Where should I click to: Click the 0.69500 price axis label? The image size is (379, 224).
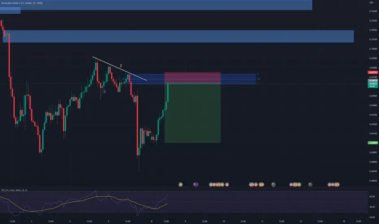click(x=373, y=96)
